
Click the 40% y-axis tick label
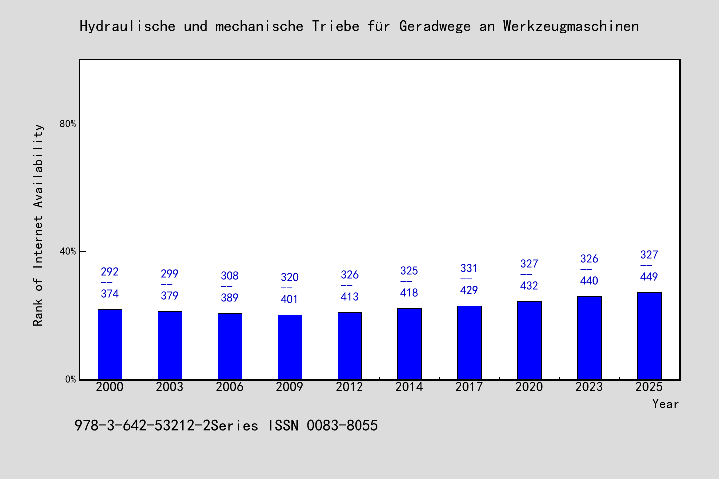(68, 251)
